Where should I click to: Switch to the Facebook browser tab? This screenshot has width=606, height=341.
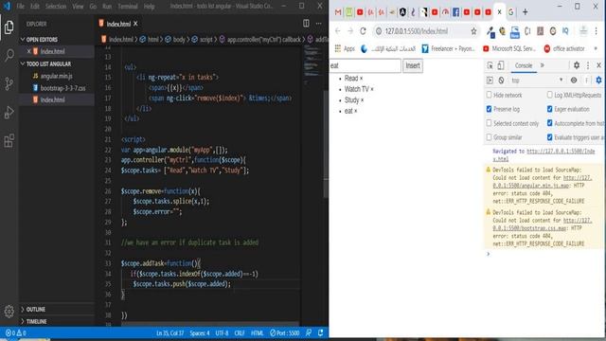click(455, 12)
